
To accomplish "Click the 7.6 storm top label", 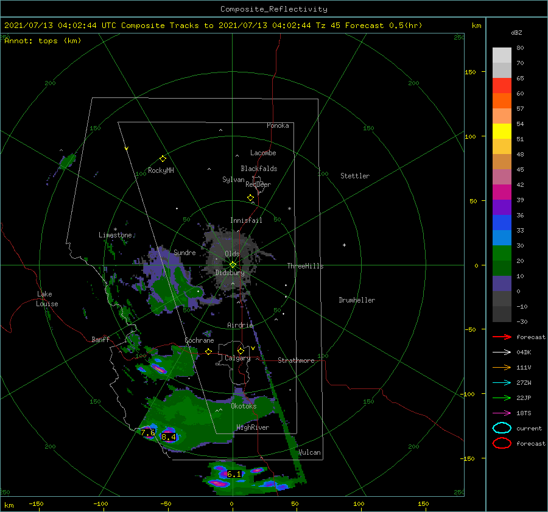I will pos(148,432).
